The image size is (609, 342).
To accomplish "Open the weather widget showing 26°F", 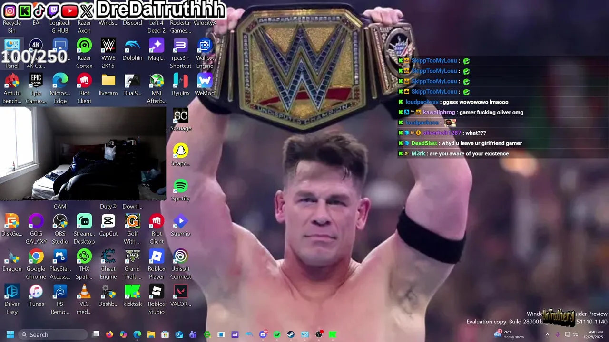I will (509, 334).
